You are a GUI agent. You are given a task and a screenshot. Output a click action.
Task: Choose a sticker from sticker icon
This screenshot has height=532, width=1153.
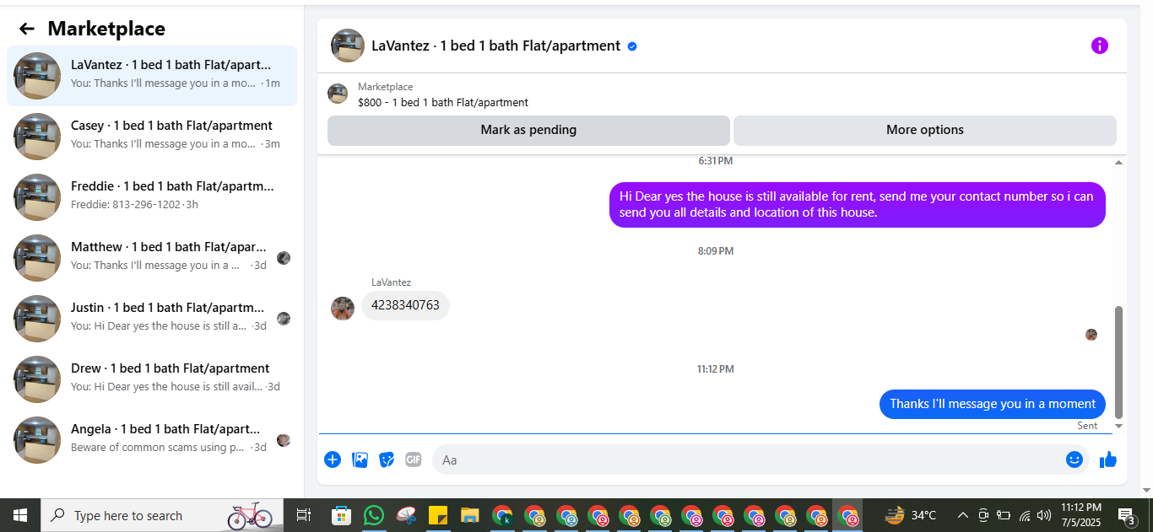[387, 459]
